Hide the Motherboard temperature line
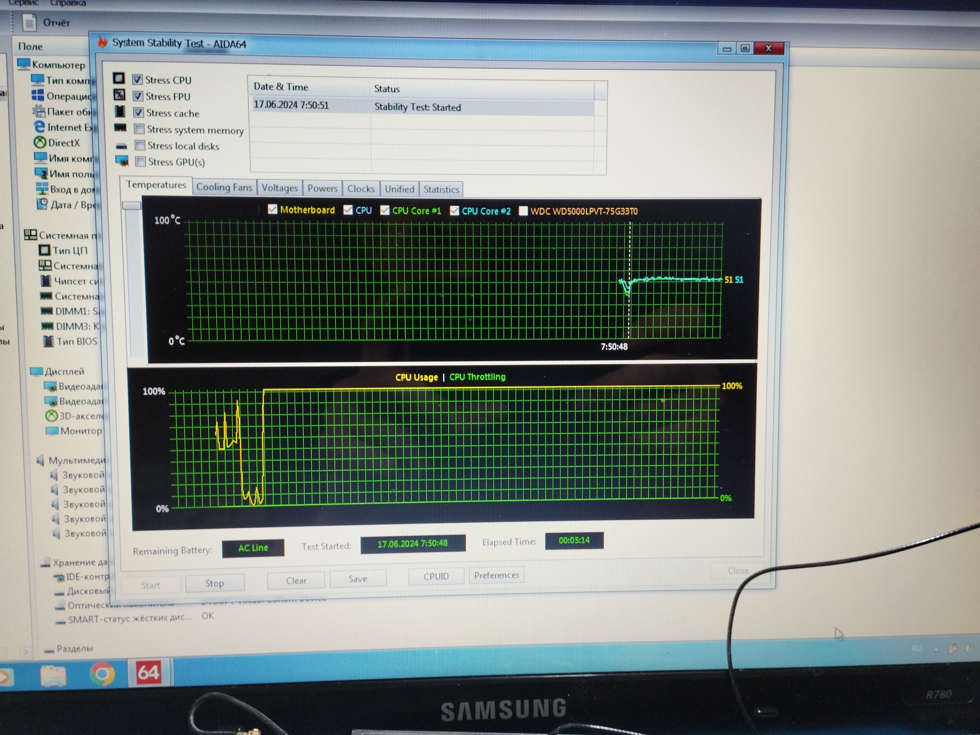 tap(273, 209)
